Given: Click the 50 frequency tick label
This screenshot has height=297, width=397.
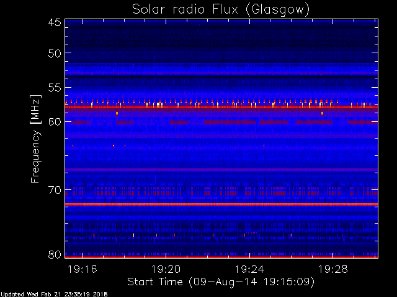Looking at the screenshot, I should (x=55, y=53).
